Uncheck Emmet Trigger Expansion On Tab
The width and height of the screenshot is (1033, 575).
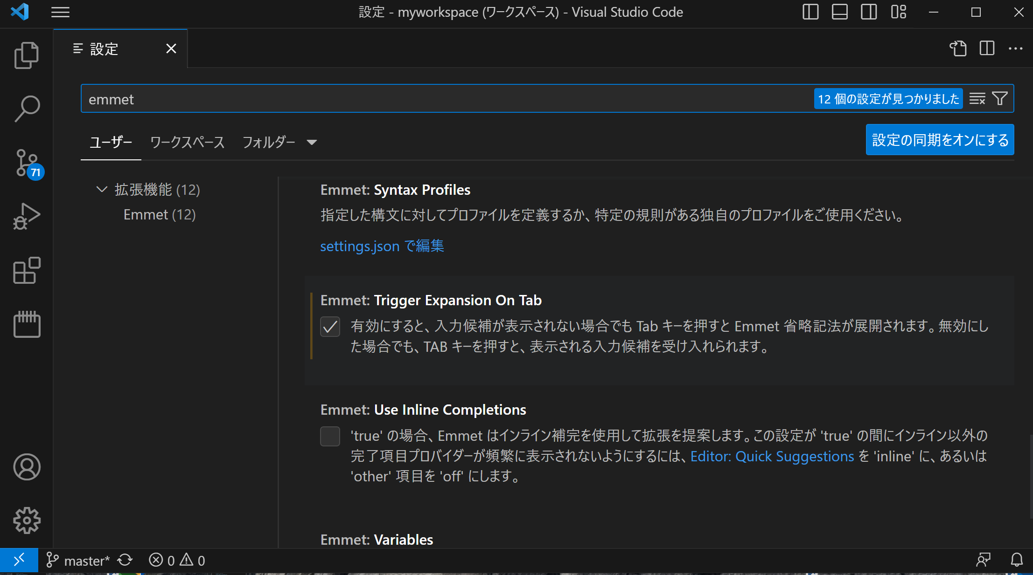(330, 327)
